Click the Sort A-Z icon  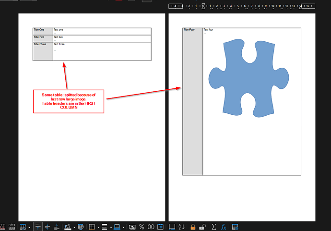point(181,227)
